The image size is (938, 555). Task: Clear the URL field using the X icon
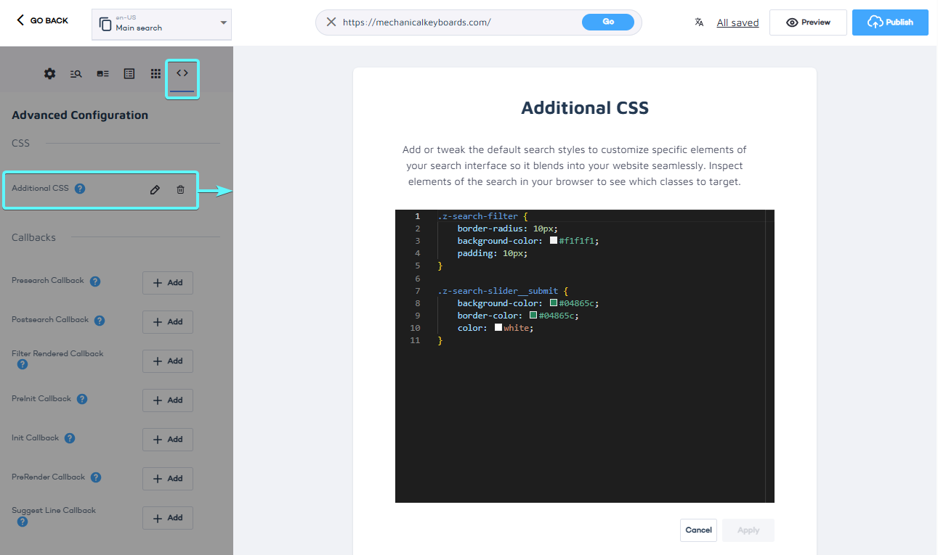pos(331,22)
